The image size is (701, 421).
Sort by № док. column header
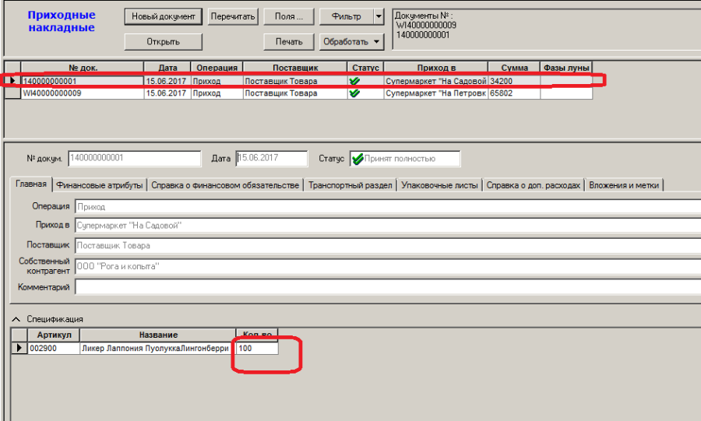[83, 68]
